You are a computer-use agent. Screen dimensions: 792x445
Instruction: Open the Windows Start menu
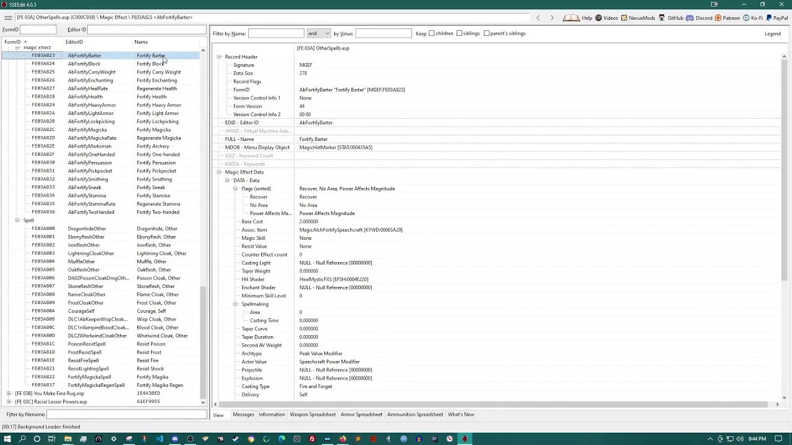click(7, 439)
